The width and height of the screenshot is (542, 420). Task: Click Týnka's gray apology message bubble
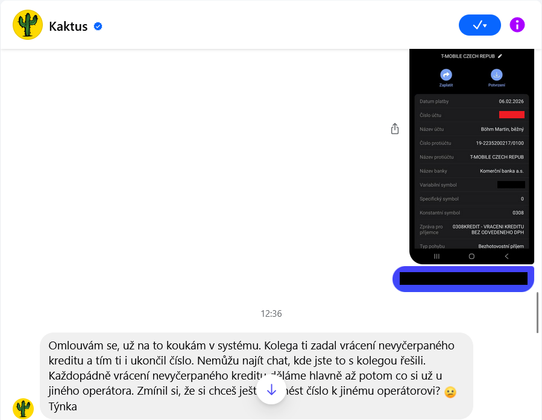[256, 376]
